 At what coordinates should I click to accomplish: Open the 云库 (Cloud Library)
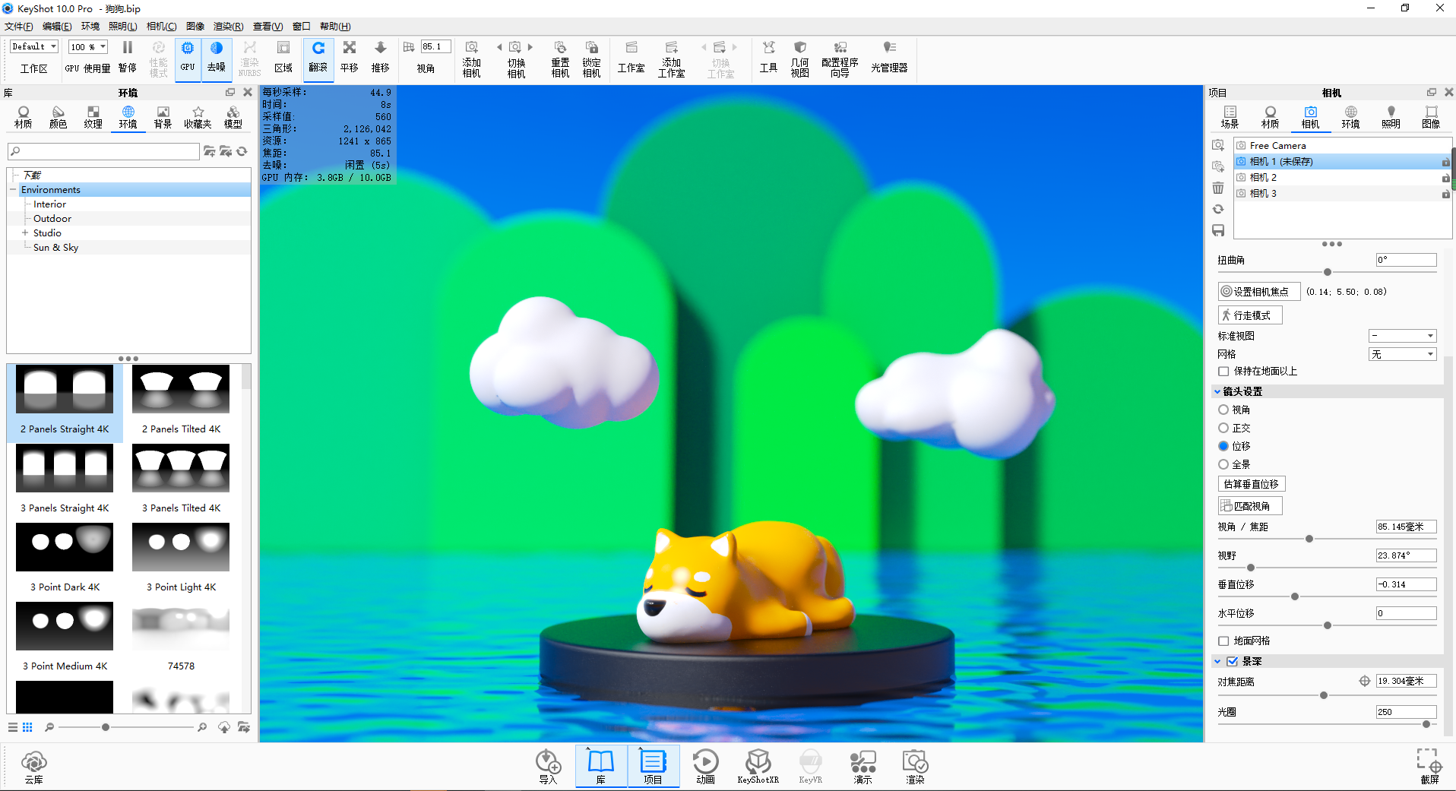(33, 766)
